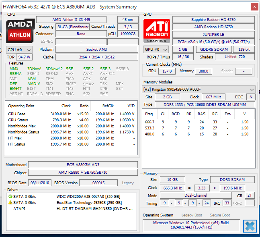Click the 3 / 3 cores/threads value
The height and width of the screenshot is (237, 260).
tap(128, 27)
